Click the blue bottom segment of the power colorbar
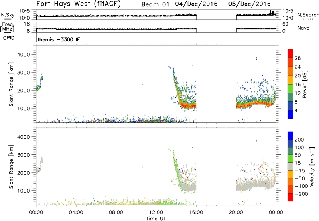319x221 pixels. (x=291, y=114)
